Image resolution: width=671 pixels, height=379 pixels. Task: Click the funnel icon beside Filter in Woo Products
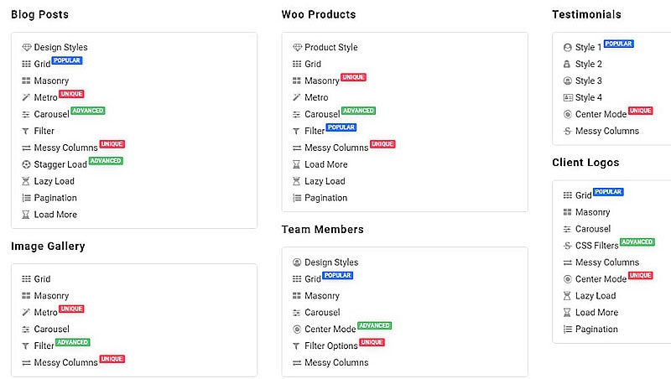[x=296, y=132]
